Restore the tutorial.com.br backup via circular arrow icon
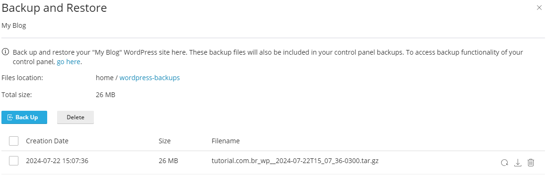Image resolution: width=553 pixels, height=181 pixels. pyautogui.click(x=504, y=163)
